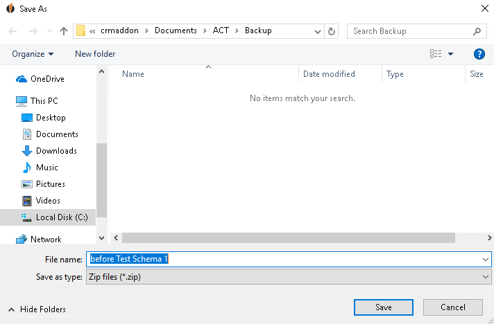Image resolution: width=494 pixels, height=324 pixels.
Task: Click the Cancel button
Action: 453,307
